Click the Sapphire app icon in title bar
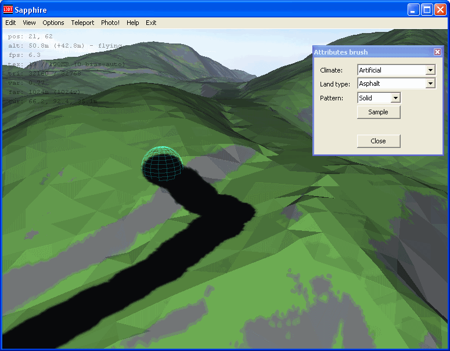The width and height of the screenshot is (450, 351). pyautogui.click(x=8, y=10)
